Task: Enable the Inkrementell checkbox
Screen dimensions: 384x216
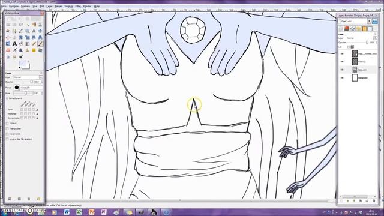Action: click(7, 134)
